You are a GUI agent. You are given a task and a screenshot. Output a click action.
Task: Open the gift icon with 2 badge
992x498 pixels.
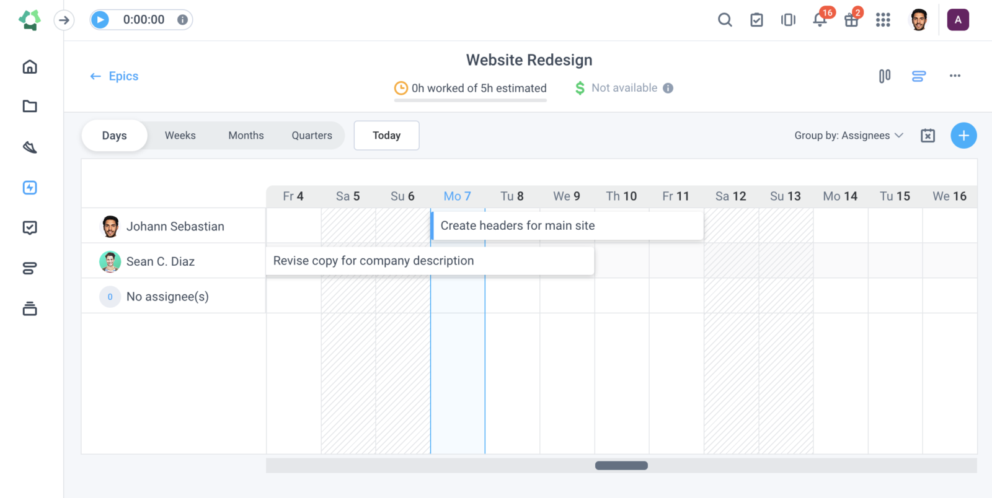[x=852, y=20]
